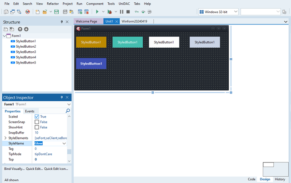This screenshot has width=291, height=183.
Task: Click the Remove file from project icon
Action: tap(86, 12)
